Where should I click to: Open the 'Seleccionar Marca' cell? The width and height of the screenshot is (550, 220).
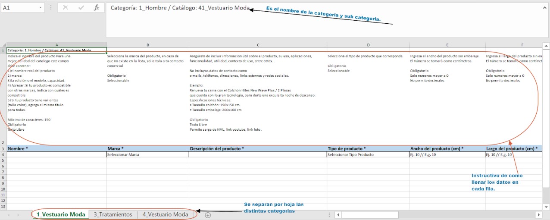pyautogui.click(x=148, y=154)
